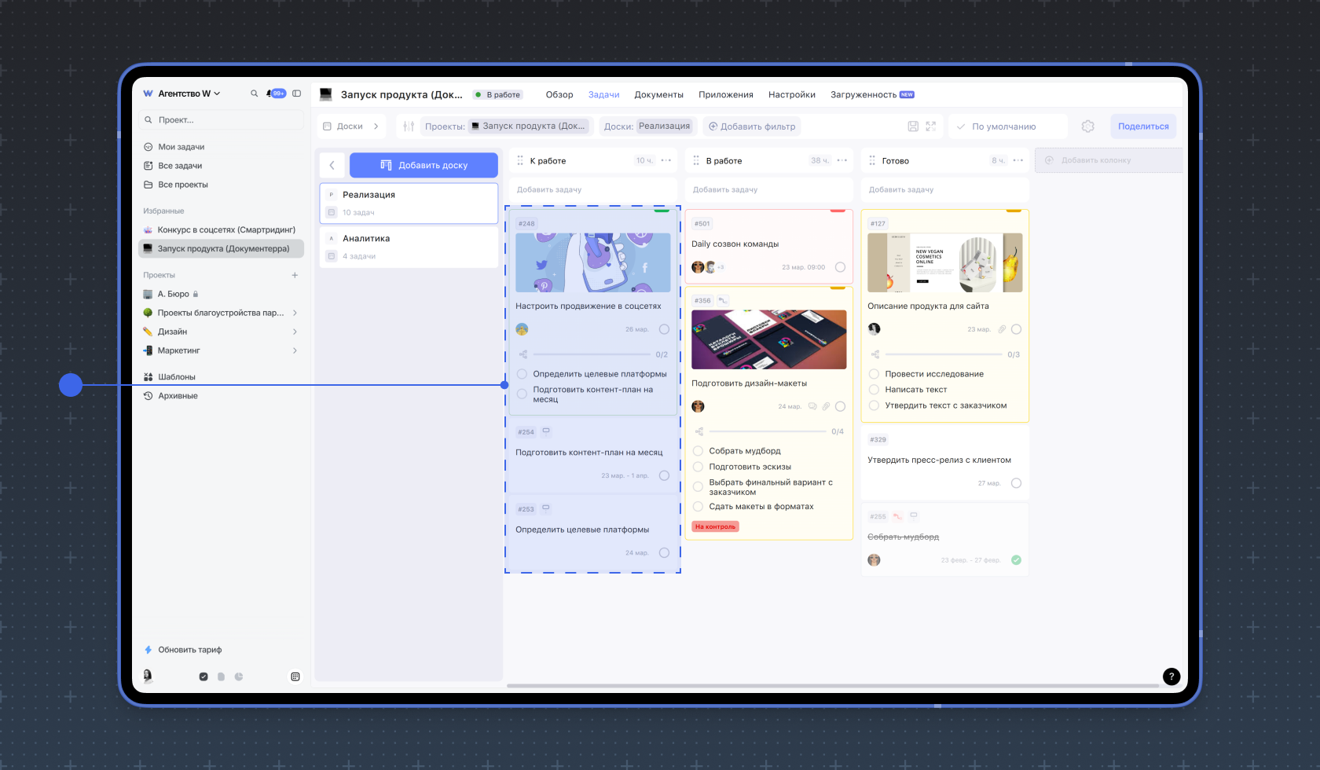
Task: Click the filter sliders icon in toolbar
Action: pos(409,126)
